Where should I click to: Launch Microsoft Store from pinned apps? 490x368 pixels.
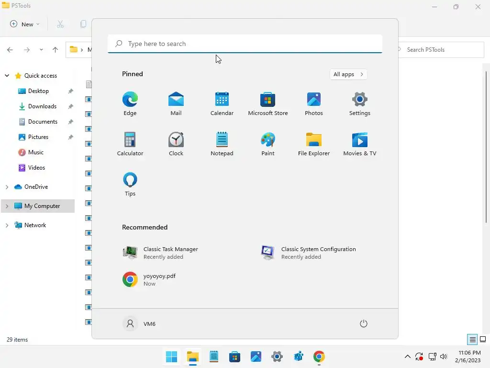268,103
